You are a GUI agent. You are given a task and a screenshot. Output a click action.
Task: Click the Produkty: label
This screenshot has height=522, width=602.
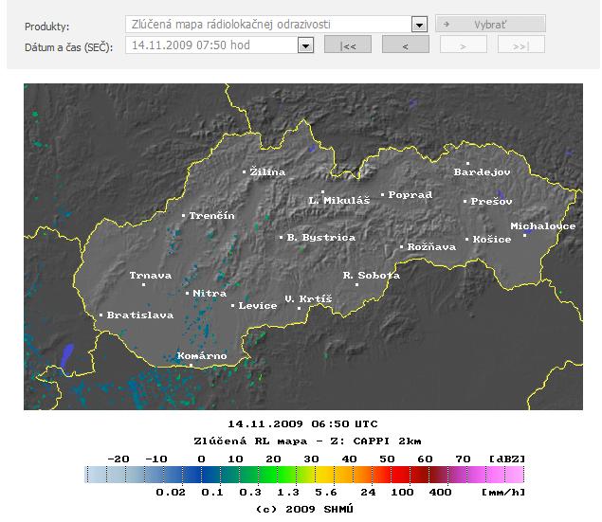pos(46,27)
